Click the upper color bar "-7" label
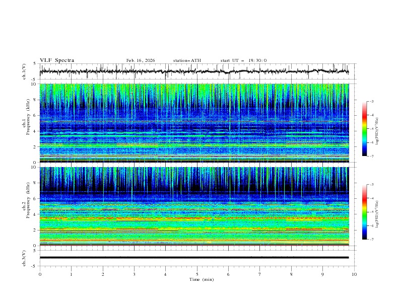 click(371, 156)
